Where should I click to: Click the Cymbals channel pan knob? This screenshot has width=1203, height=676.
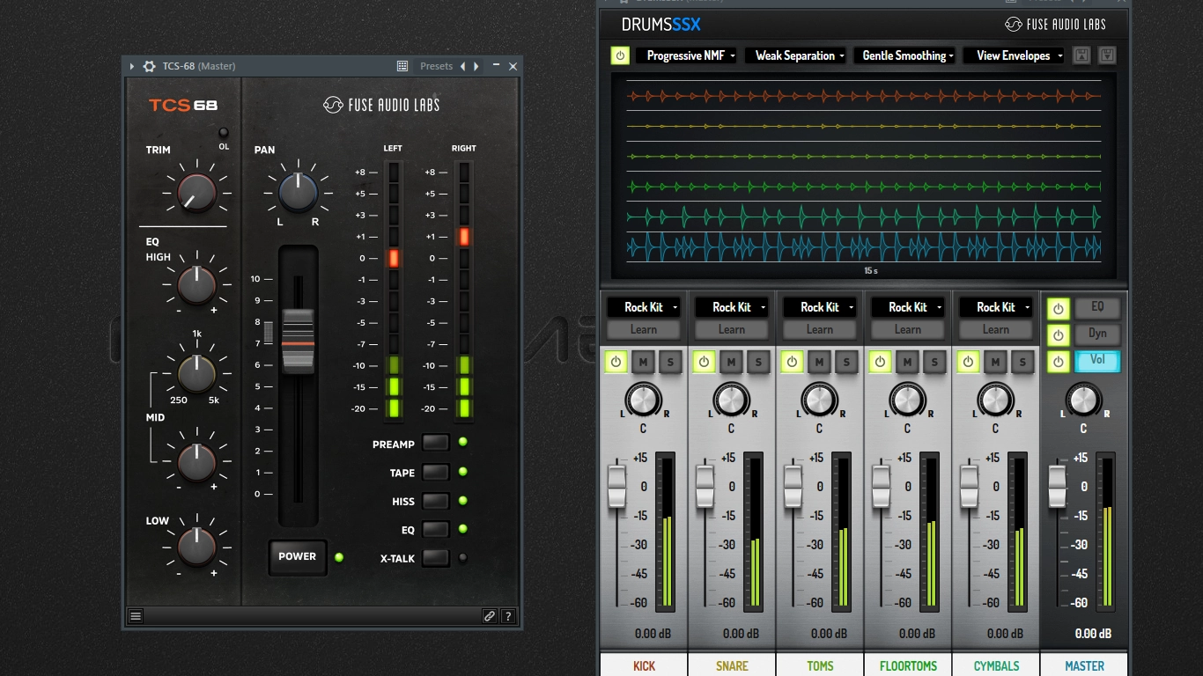pos(995,400)
